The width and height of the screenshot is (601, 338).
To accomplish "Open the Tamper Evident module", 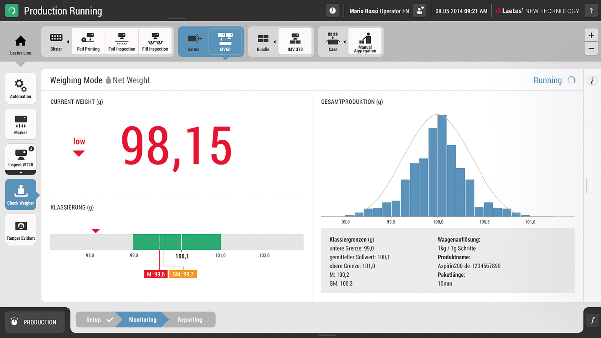I will (21, 230).
